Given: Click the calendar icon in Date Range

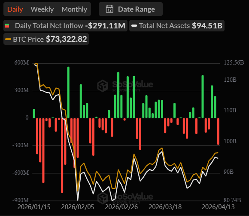Looking at the screenshot, I should (109, 9).
